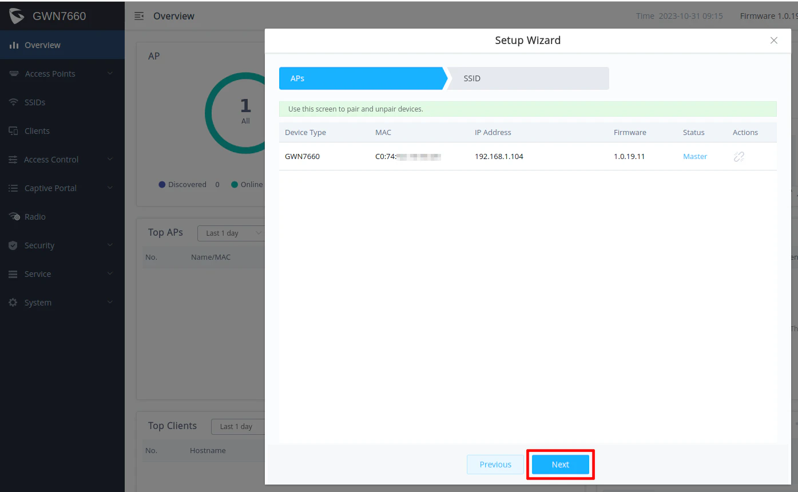Click the IP Address column header

[x=493, y=132]
